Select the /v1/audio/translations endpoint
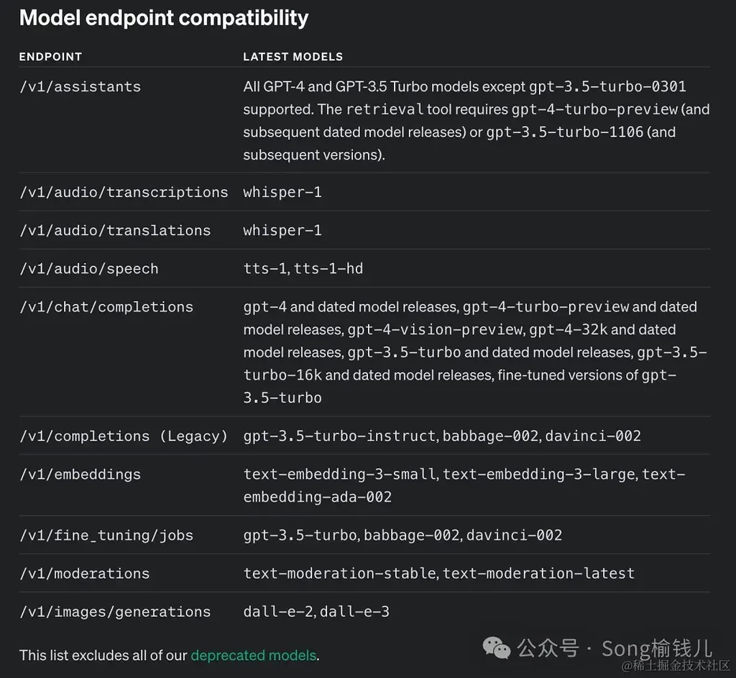Viewport: 736px width, 678px height. point(115,230)
